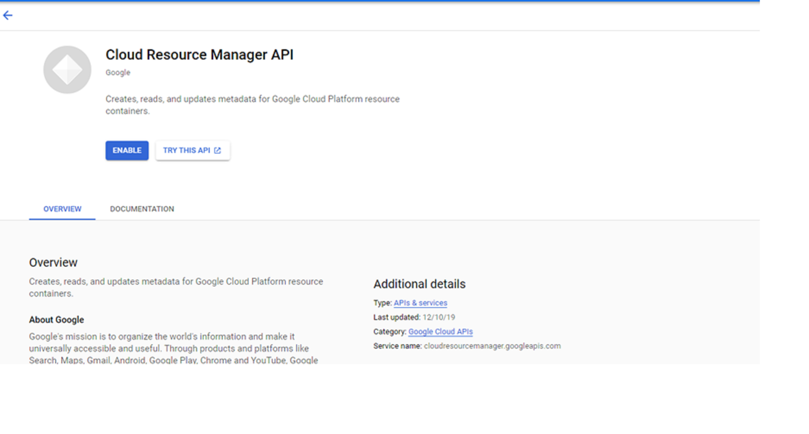Click the Overview section heading
Screen dimensions: 809x434
pos(53,263)
